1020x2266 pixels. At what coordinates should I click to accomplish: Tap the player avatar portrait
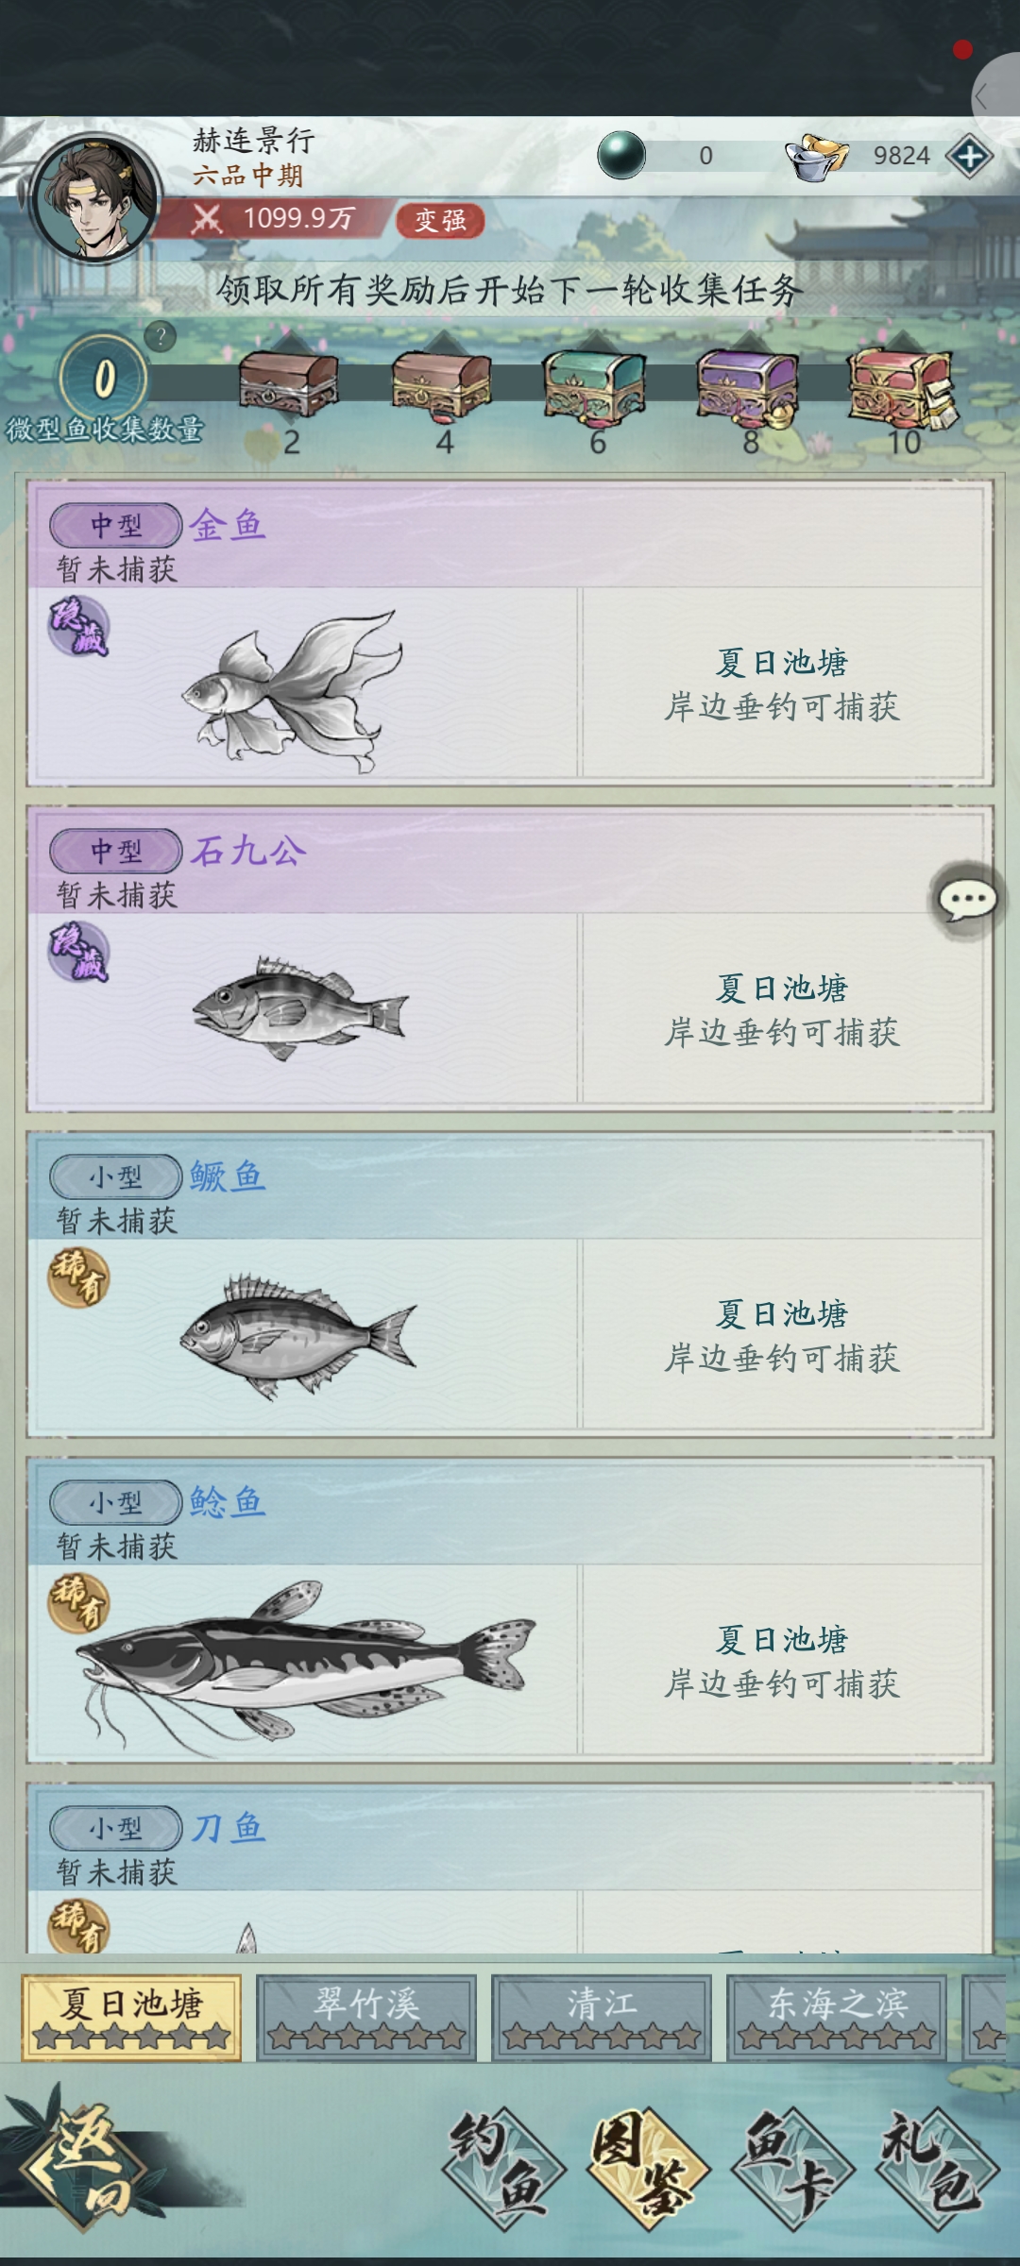(x=94, y=198)
